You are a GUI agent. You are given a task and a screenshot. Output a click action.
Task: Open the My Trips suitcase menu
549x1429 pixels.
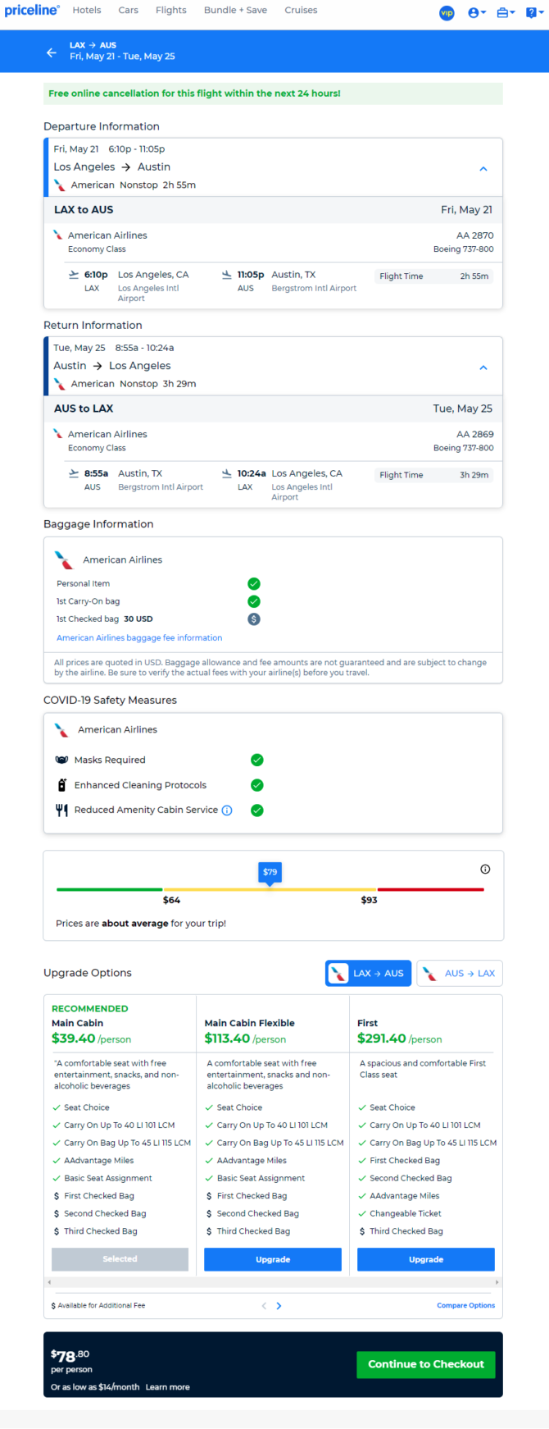(x=506, y=13)
